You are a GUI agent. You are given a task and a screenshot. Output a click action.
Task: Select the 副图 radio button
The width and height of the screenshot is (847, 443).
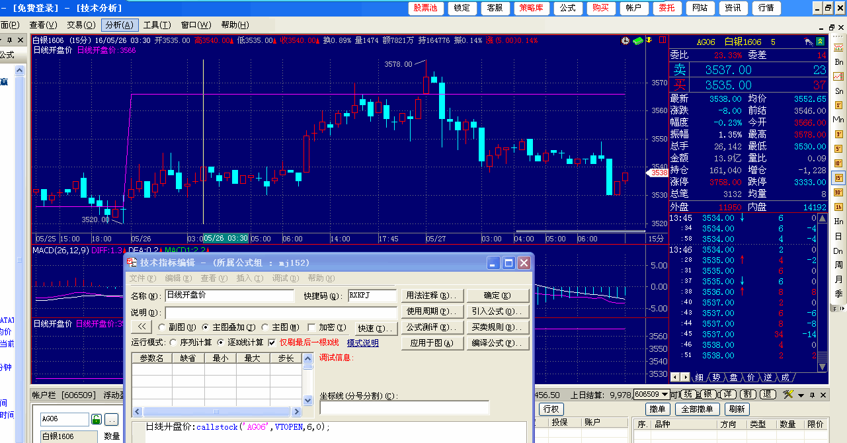coord(162,327)
